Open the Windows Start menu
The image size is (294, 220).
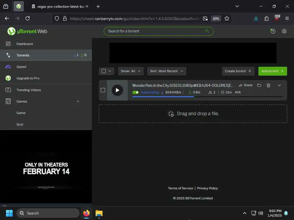tap(9, 213)
